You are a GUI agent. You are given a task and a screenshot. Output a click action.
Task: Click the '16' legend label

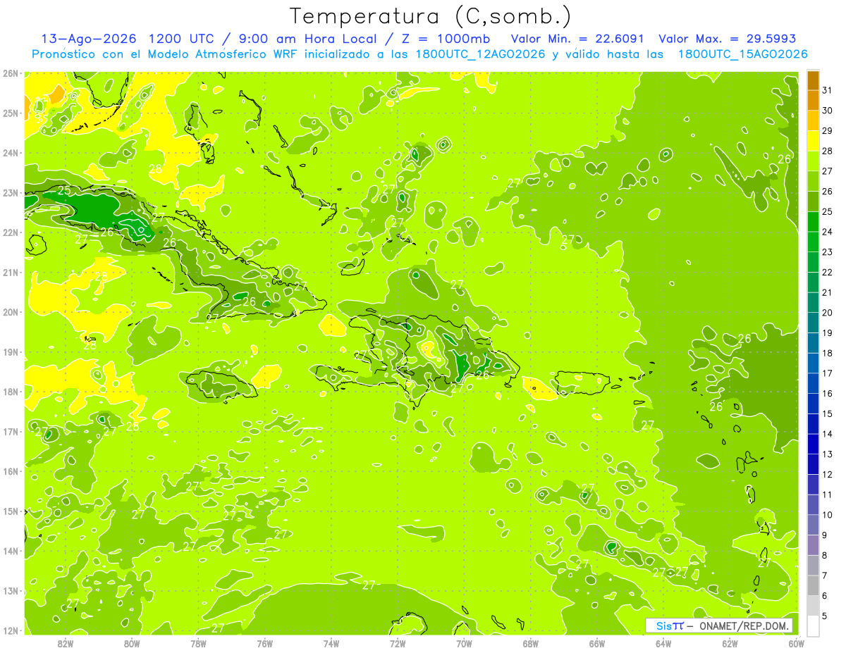click(x=828, y=394)
